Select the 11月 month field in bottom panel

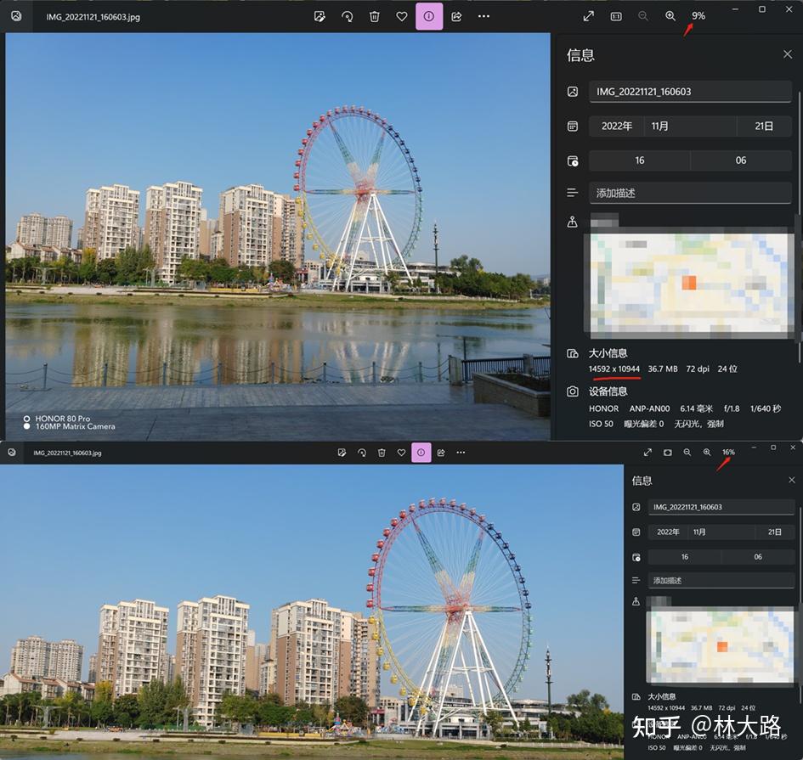click(721, 532)
